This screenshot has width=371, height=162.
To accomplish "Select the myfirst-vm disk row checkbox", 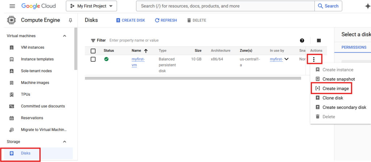I will [93, 59].
